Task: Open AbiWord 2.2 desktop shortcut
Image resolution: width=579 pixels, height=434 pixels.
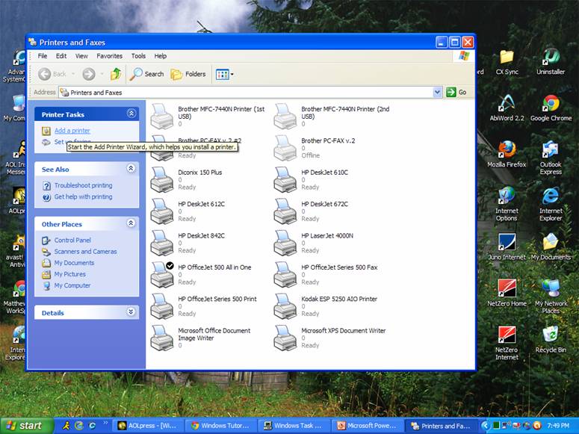Action: [507, 108]
